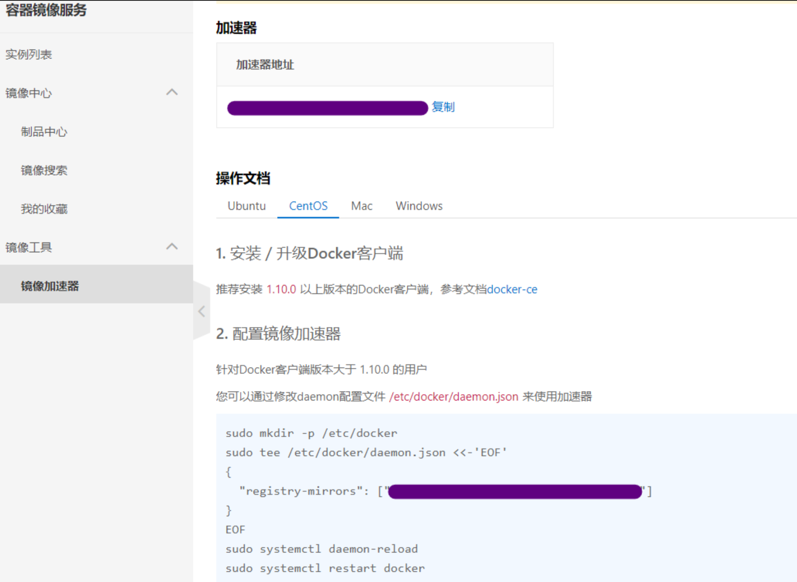Click the 容器镜像服务 title
797x582 pixels.
[x=46, y=10]
